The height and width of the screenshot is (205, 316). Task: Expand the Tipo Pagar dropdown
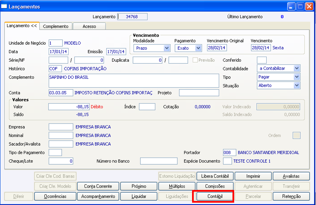point(297,77)
